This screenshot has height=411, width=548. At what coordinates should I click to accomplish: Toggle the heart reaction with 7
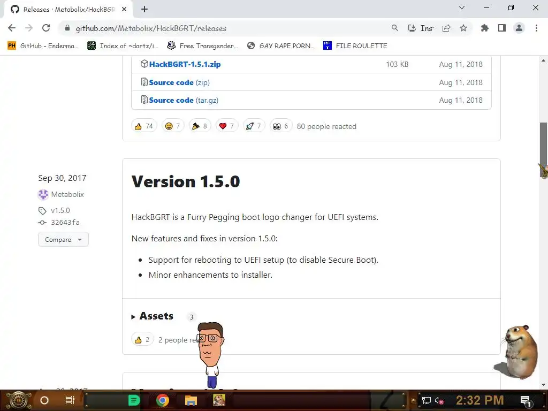226,126
